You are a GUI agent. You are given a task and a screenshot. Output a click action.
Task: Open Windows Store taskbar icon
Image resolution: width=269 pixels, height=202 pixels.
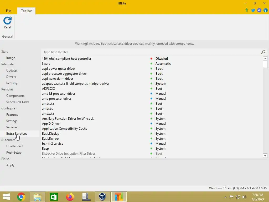54,197
